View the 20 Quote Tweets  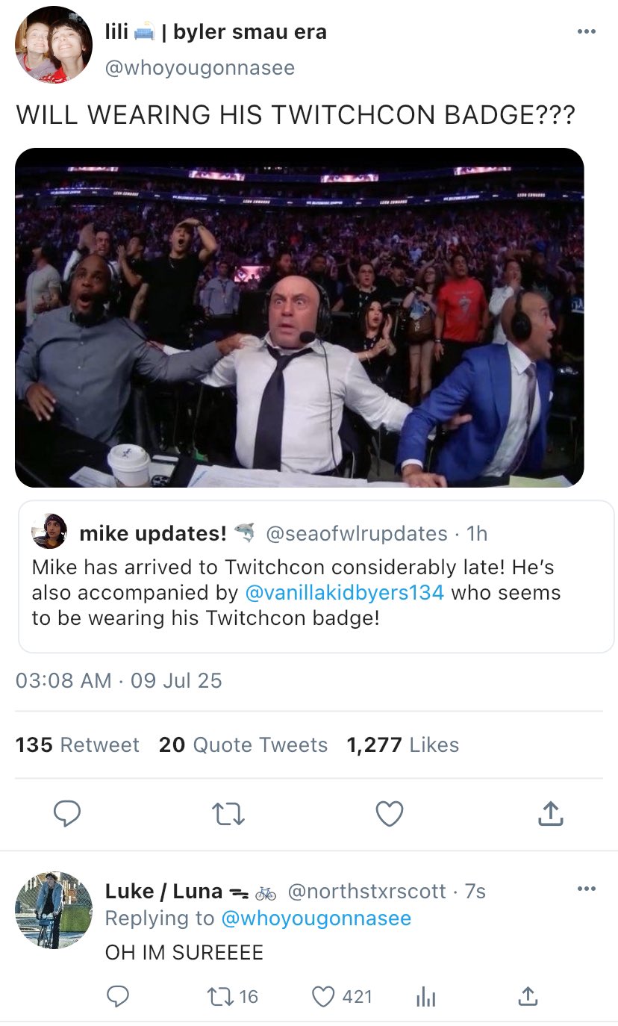click(x=243, y=744)
